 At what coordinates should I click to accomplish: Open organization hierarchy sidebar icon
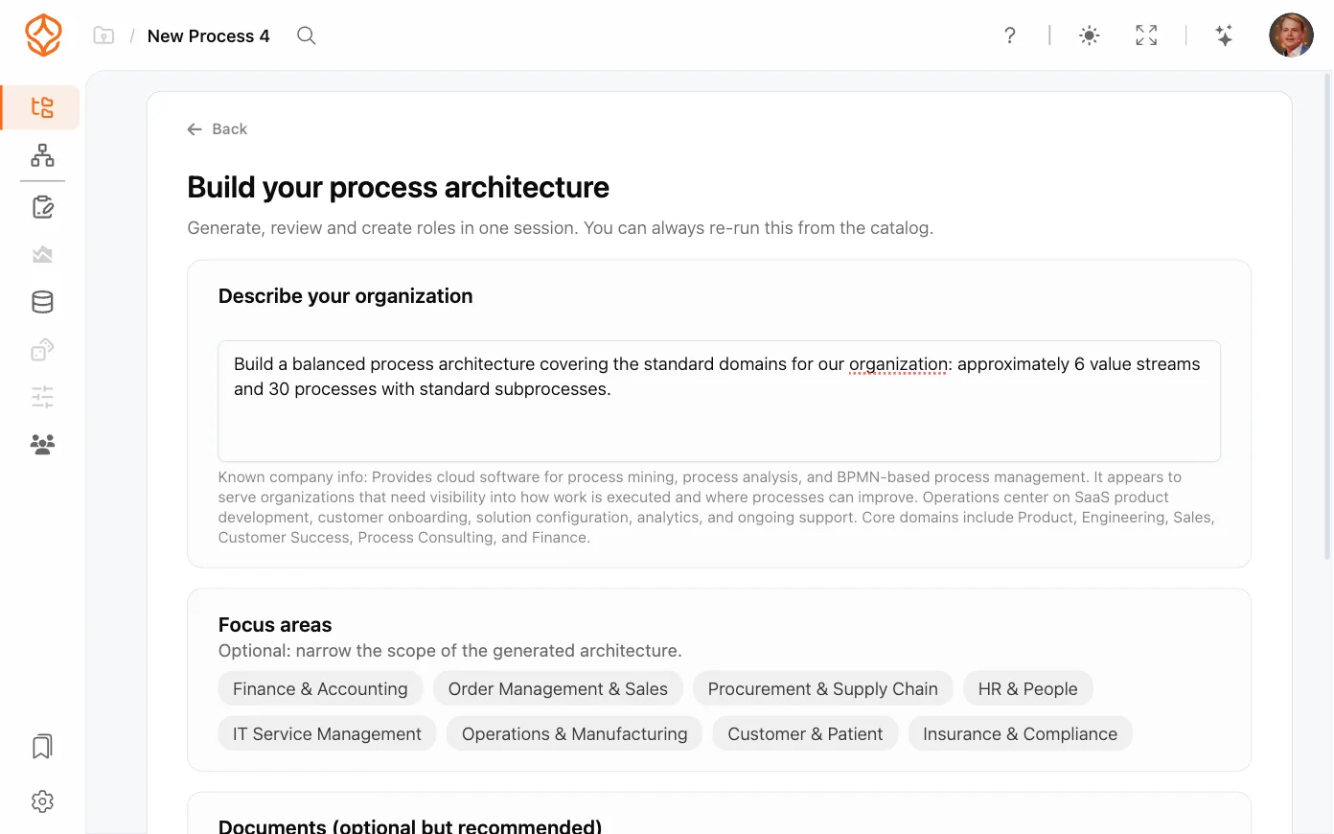[42, 155]
